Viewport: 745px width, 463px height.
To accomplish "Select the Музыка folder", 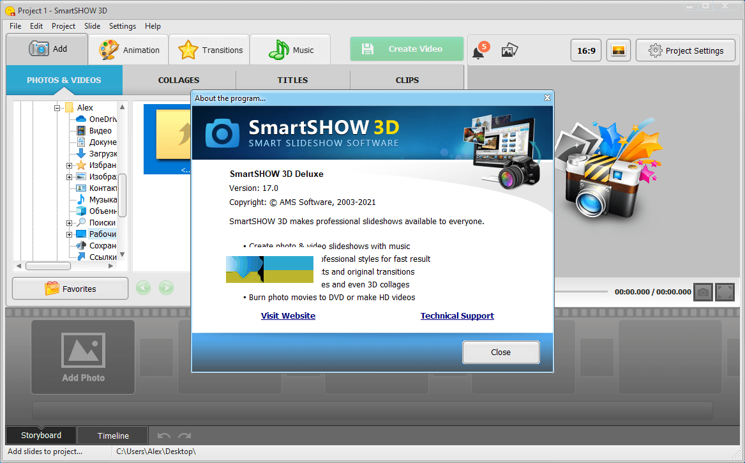I will [96, 200].
